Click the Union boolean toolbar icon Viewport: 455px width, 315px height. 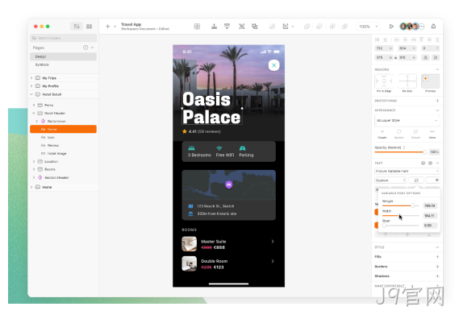click(307, 27)
